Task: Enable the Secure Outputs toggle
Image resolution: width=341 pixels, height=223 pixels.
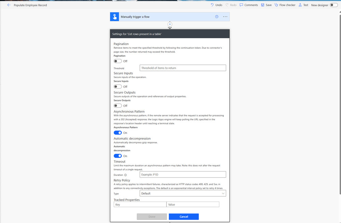Action: pyautogui.click(x=118, y=106)
